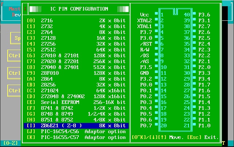Screen dimensions: 234x147
Task: Click the P3.4 pin label
Action: pyautogui.click(x=204, y=79)
